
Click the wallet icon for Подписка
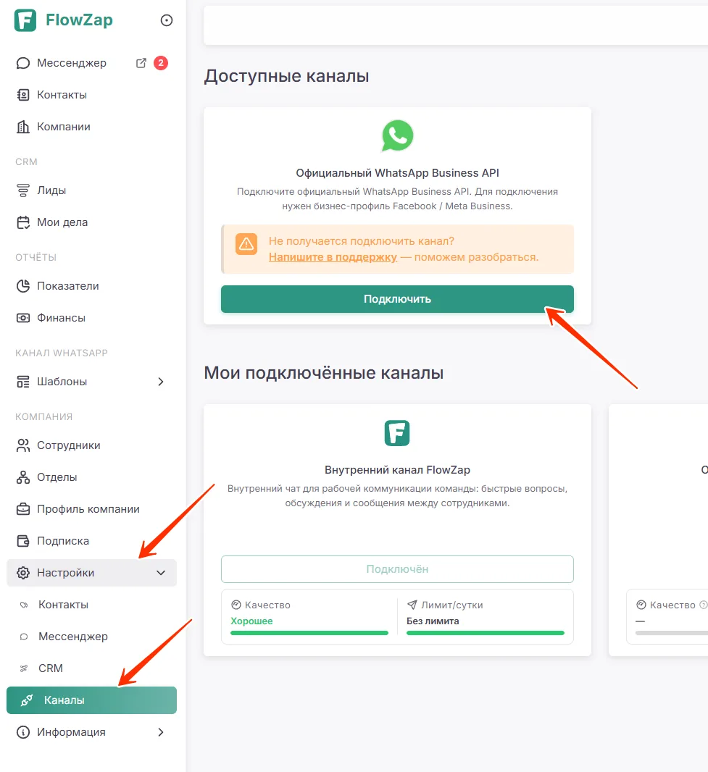23,541
